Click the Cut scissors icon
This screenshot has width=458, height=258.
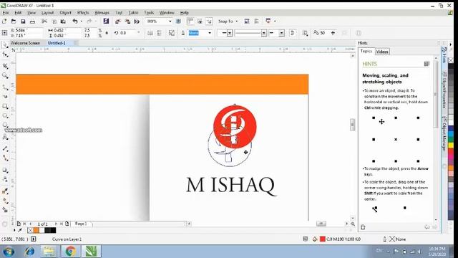[x=44, y=21]
